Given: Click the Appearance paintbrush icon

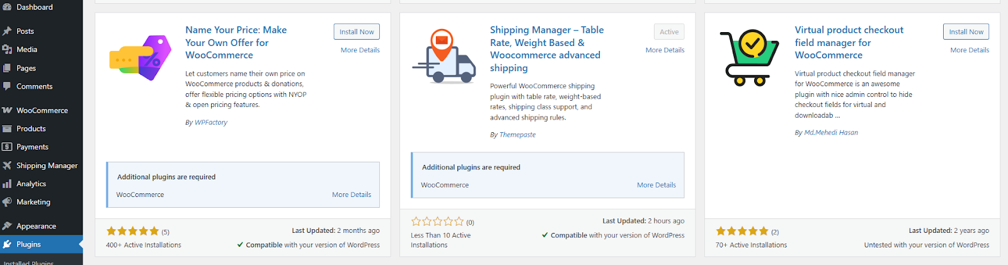Looking at the screenshot, I should (x=7, y=226).
